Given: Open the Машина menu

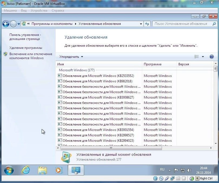Looking at the screenshot, I should point(10,11).
